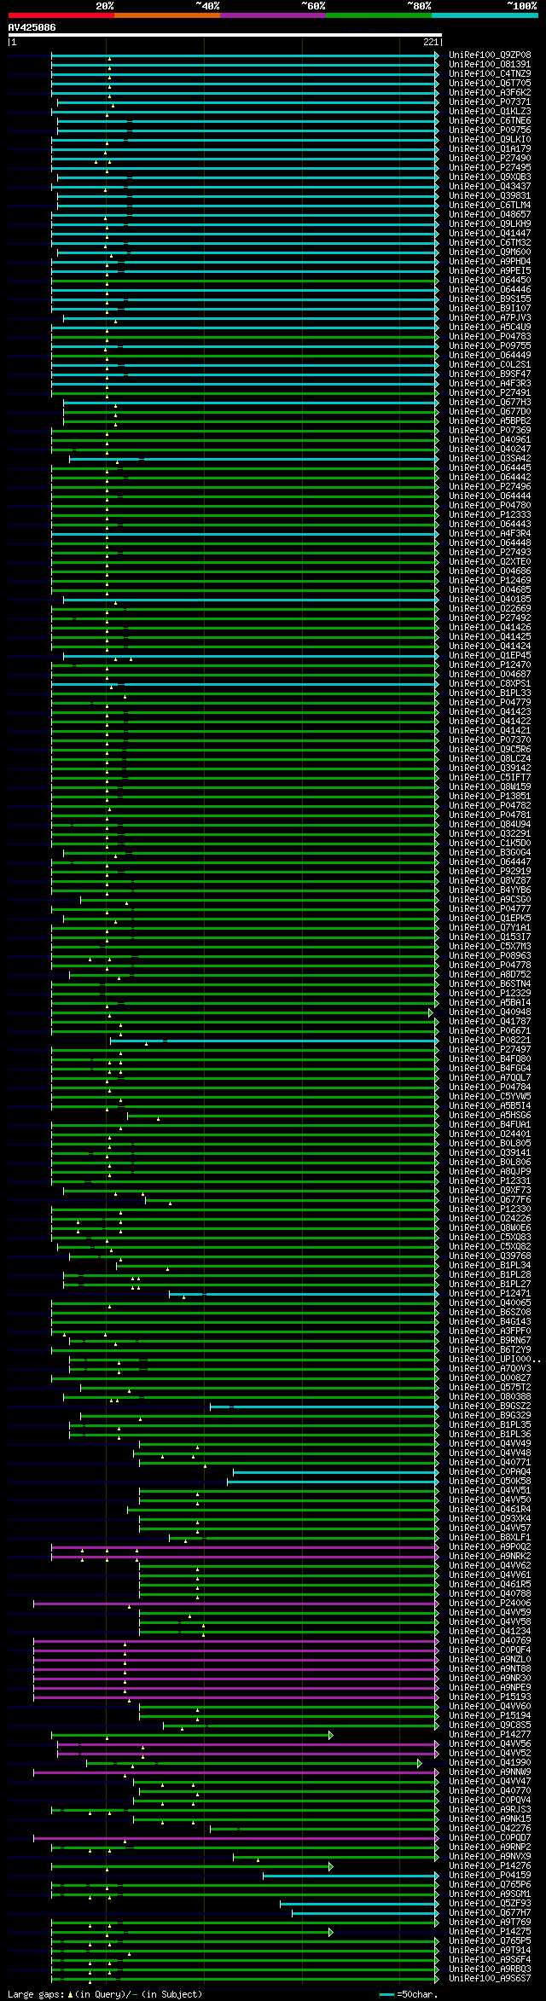The height and width of the screenshot is (2001, 546).
Task: Click the UniRef100_B9GSZ2 label
Action: pyautogui.click(x=490, y=1406)
